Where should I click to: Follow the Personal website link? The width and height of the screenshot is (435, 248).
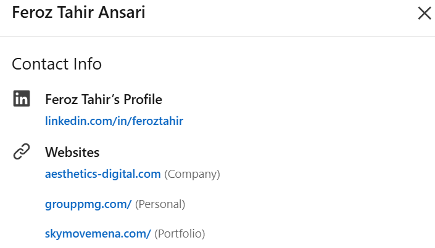point(88,204)
